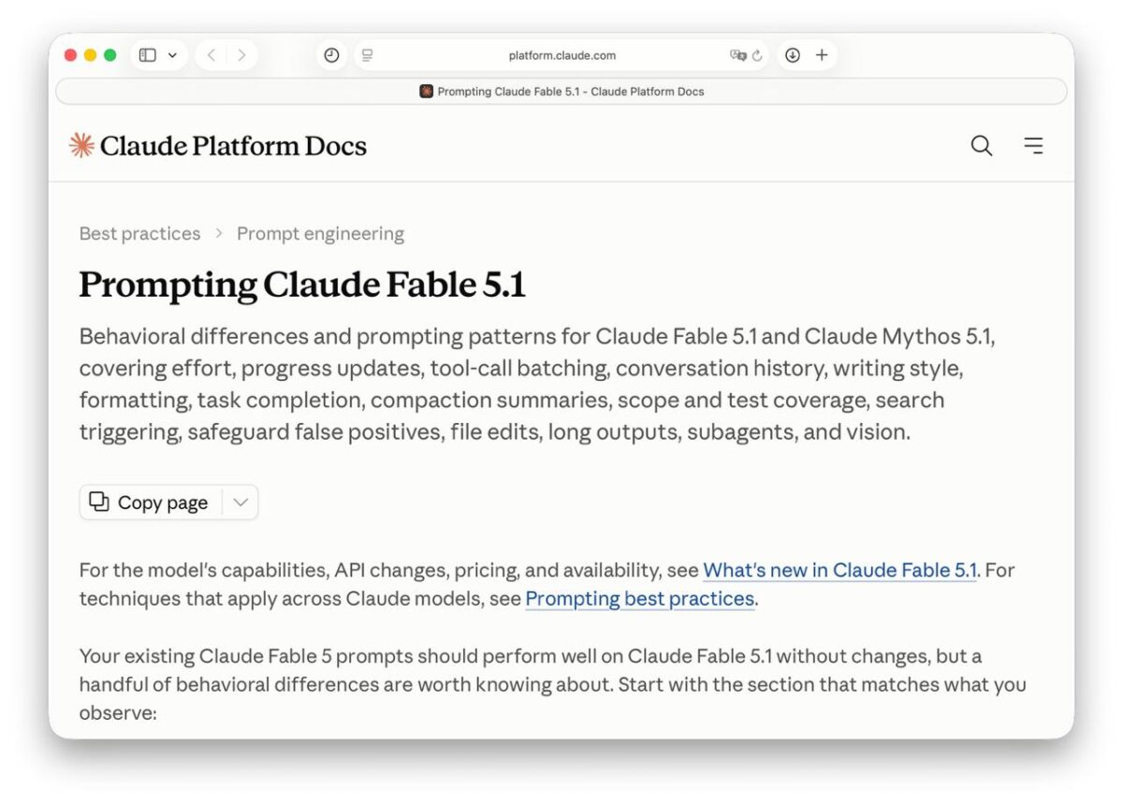The height and width of the screenshot is (803, 1123).
Task: Click the orange starburst Claude logo icon
Action: click(x=82, y=145)
